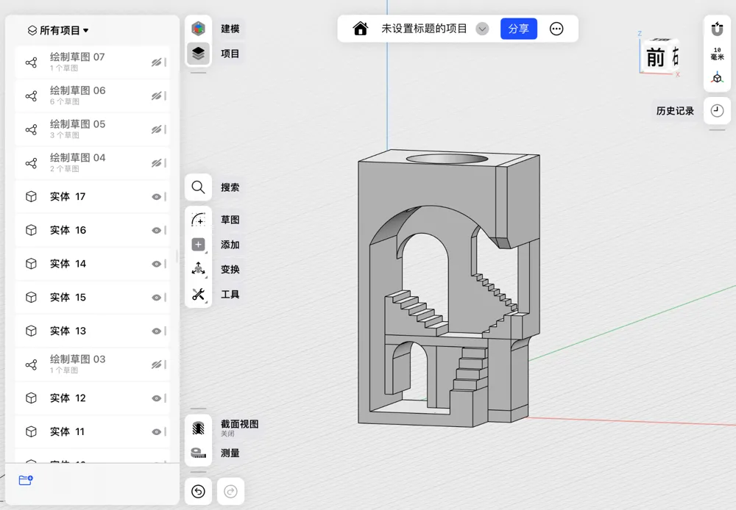Click the sketch icon of 绘制草图 03
This screenshot has width=736, height=510.
[x=31, y=364]
